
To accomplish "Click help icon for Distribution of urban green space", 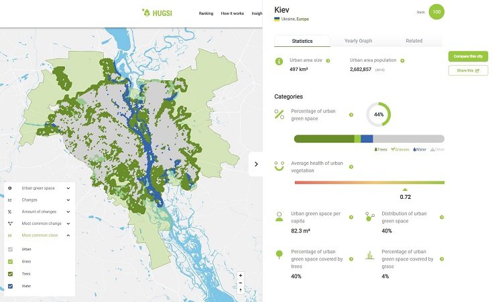I will 441,217.
